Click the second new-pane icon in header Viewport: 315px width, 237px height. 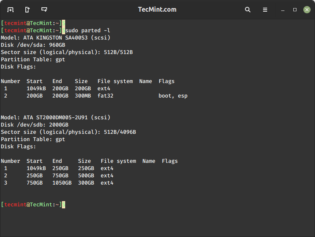27,10
